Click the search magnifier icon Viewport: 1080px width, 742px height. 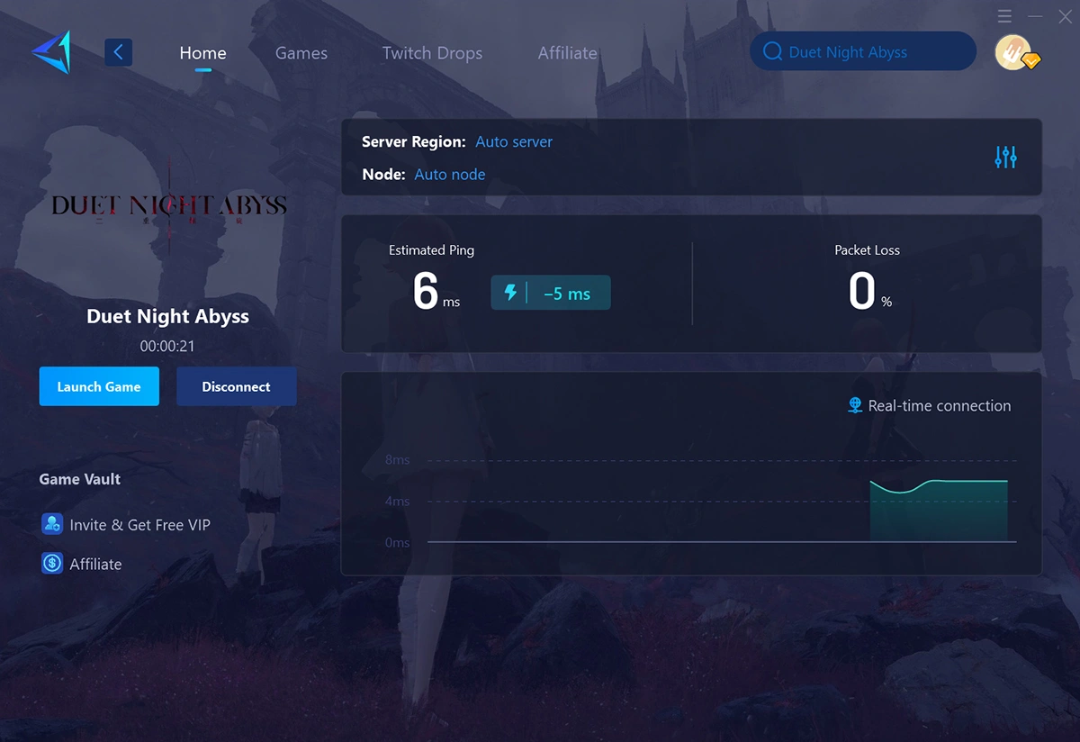click(x=772, y=51)
